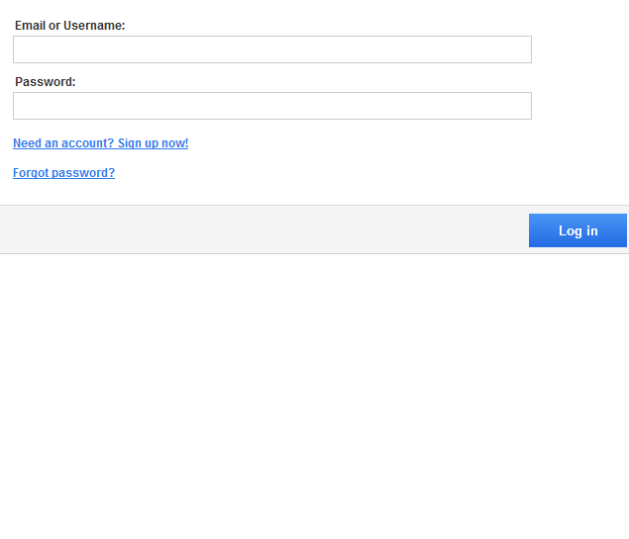Submit the login form with Log in

[577, 230]
